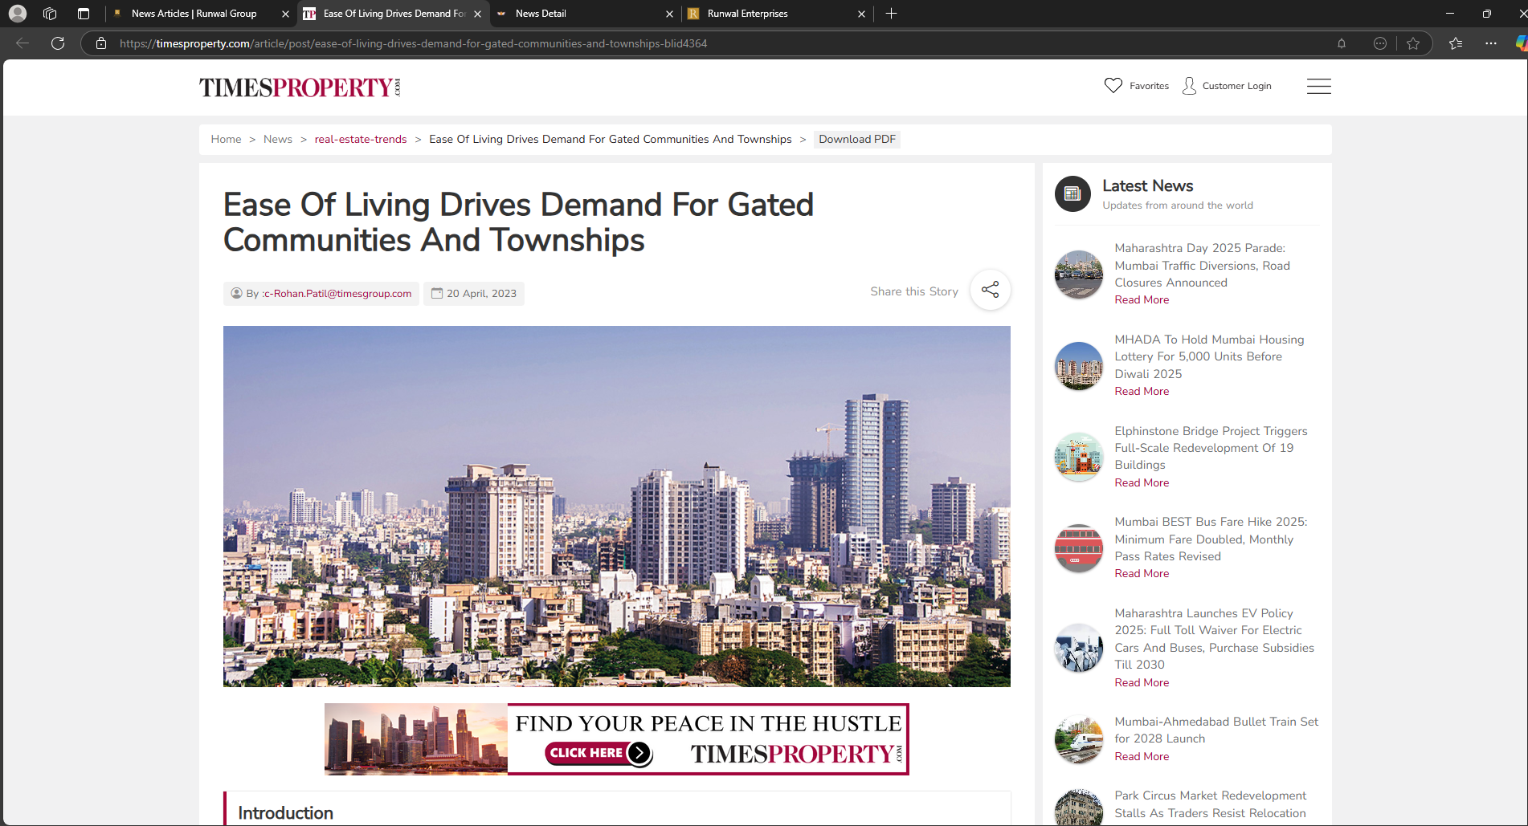Click the Customer Login user icon
Image resolution: width=1528 pixels, height=826 pixels.
[1189, 86]
